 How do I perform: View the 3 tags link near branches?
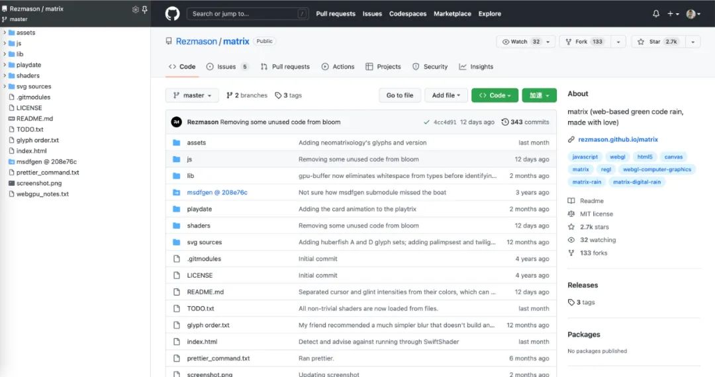point(288,95)
